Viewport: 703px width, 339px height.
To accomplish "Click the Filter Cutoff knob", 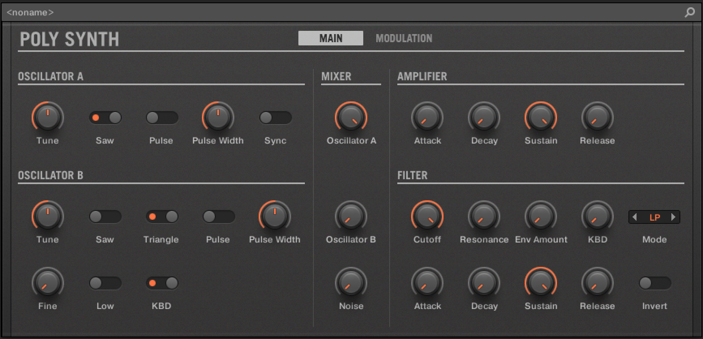I will [427, 217].
